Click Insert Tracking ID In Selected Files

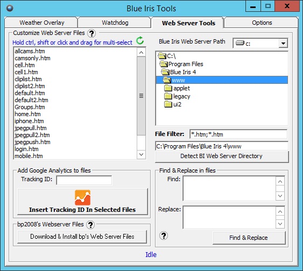coord(82,202)
